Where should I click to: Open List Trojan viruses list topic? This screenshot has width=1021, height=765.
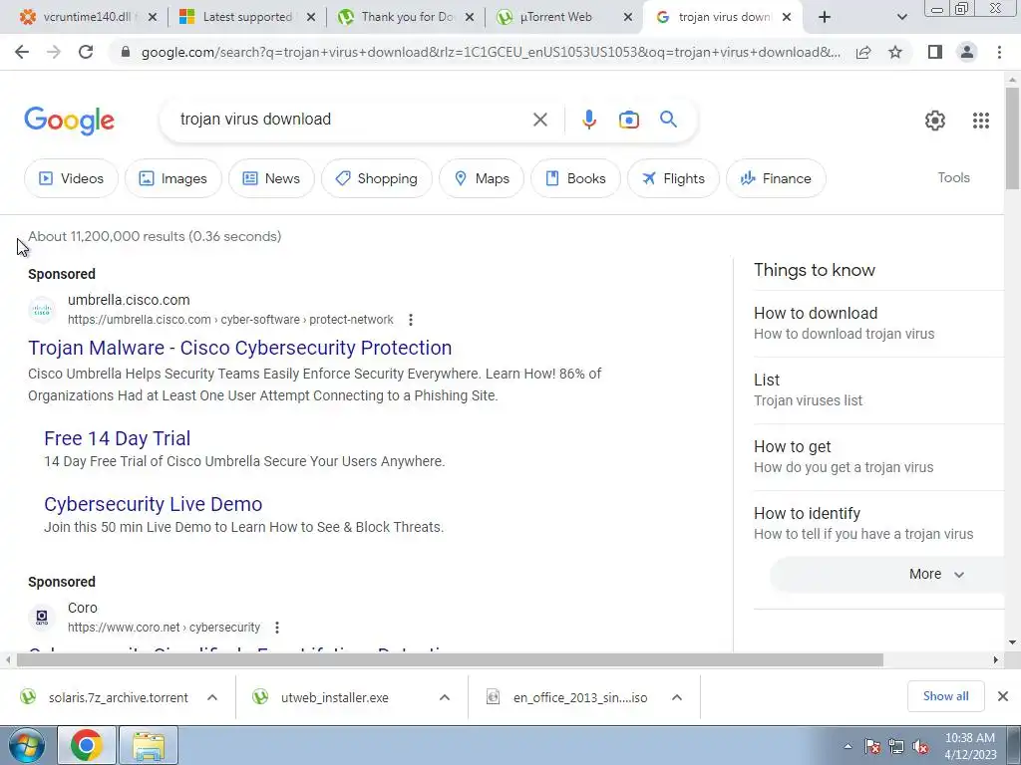coord(879,390)
